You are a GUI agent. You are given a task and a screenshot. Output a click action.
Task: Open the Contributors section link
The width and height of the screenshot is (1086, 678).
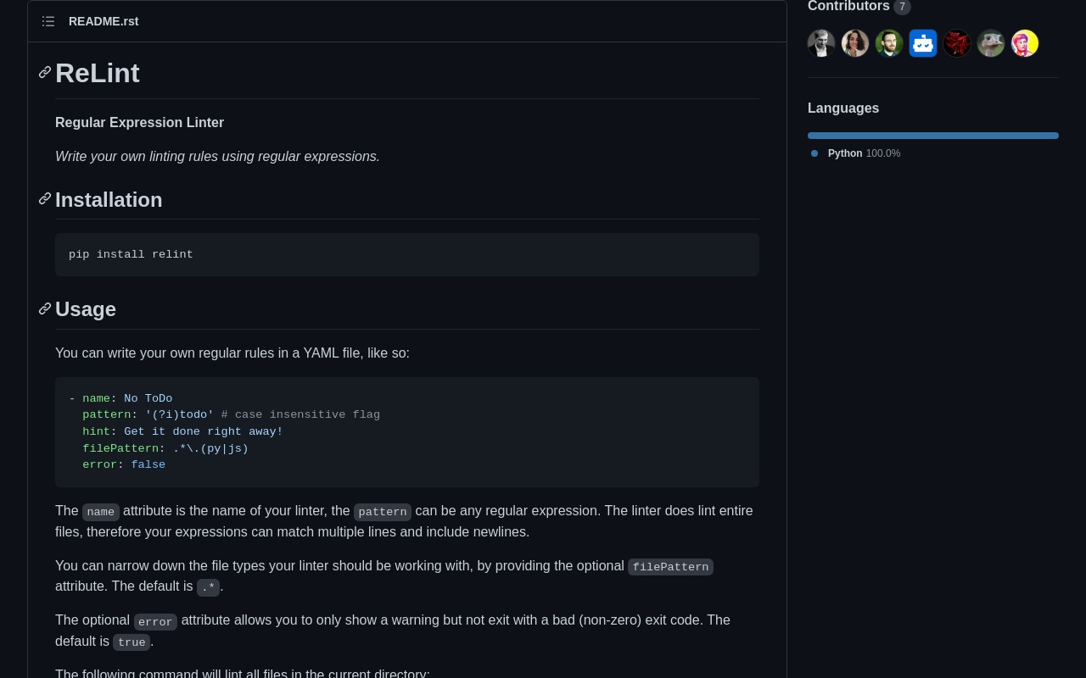point(848,7)
